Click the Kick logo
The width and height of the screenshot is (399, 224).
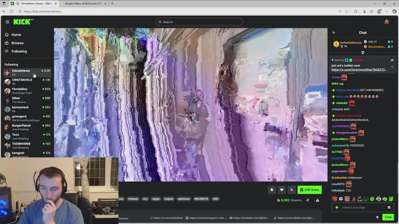tap(23, 21)
